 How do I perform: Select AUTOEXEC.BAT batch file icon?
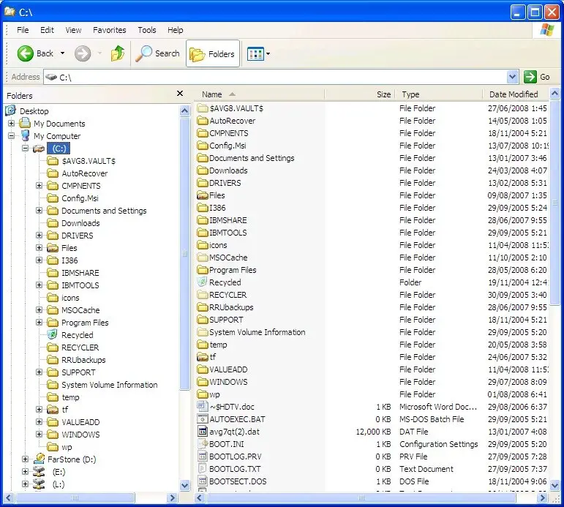pyautogui.click(x=203, y=419)
